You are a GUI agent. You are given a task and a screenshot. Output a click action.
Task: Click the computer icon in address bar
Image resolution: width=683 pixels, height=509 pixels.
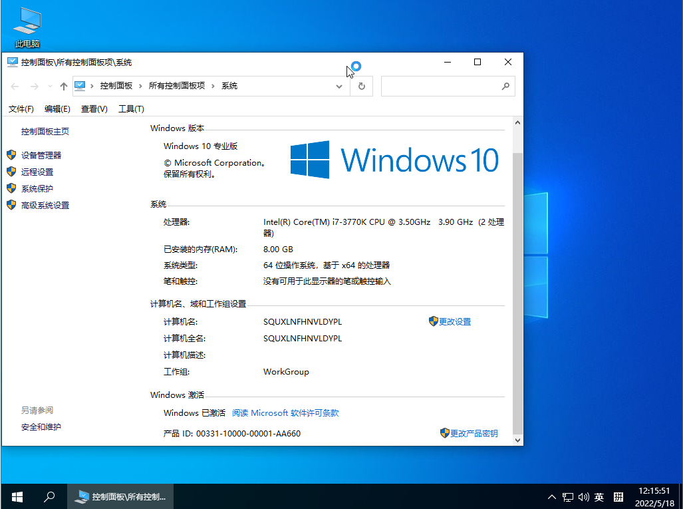pos(80,86)
